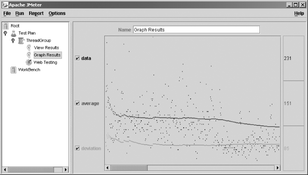Open the Help menu
308x175 pixels.
pos(299,14)
